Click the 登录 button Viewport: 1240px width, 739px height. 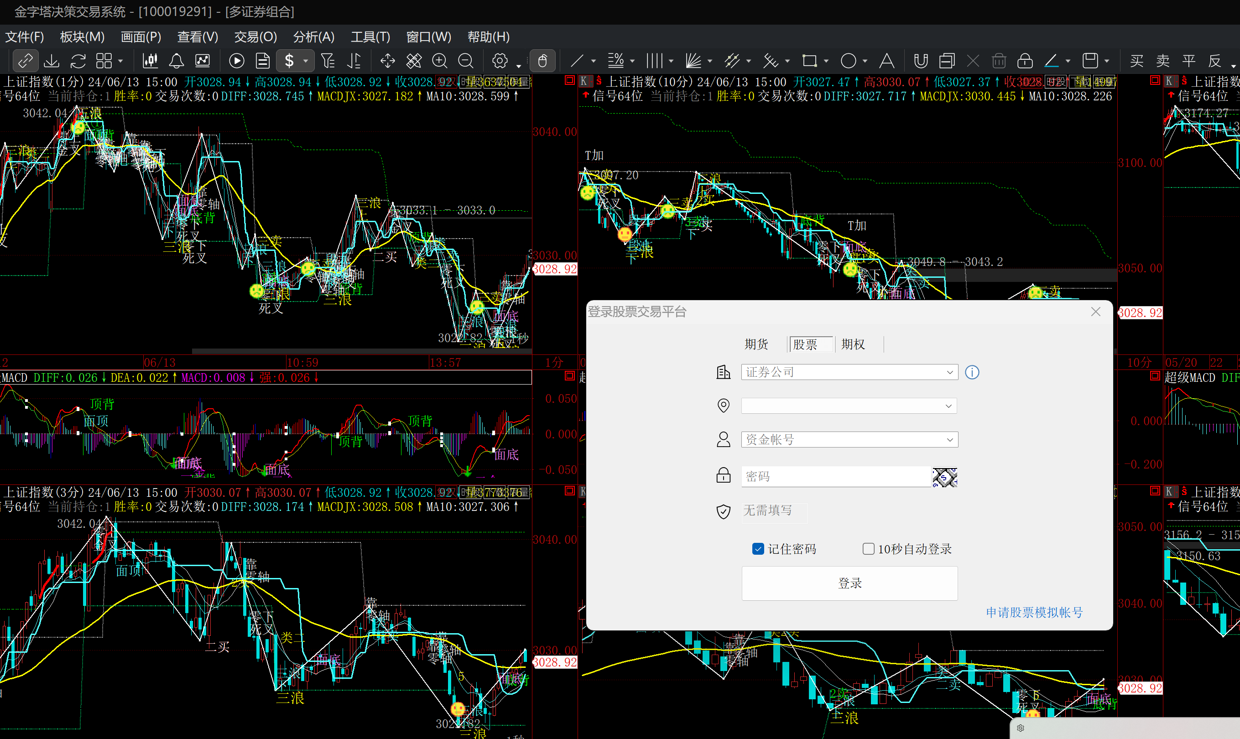pyautogui.click(x=849, y=583)
